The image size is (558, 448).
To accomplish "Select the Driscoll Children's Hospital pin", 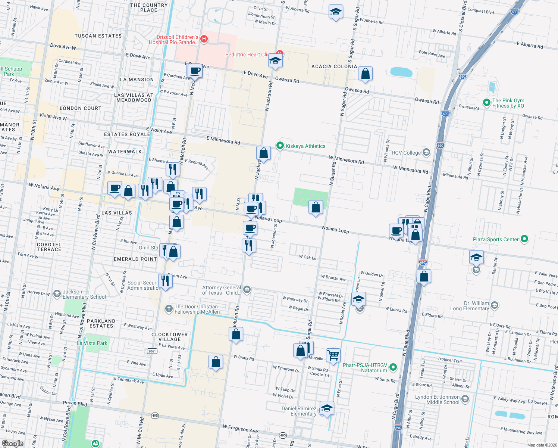I will pos(204,39).
